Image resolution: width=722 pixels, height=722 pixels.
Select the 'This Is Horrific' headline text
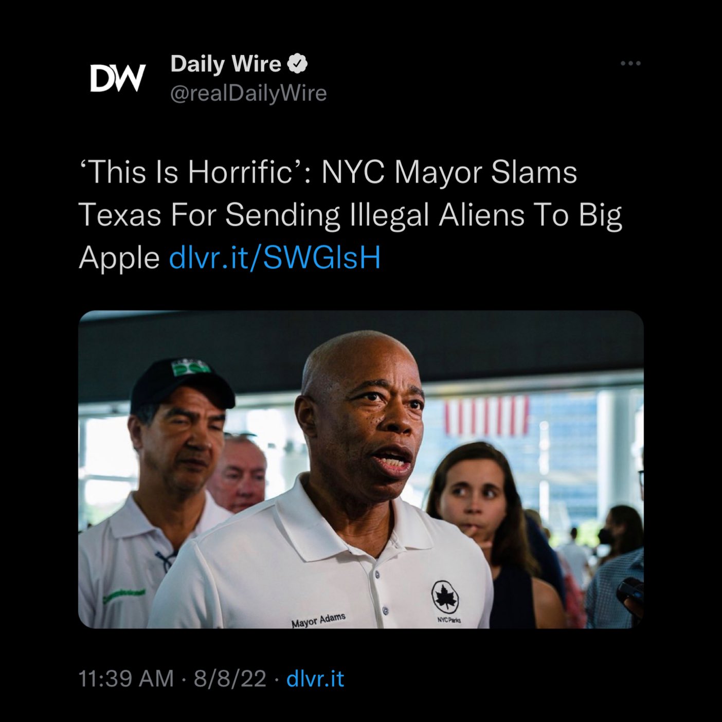point(191,171)
